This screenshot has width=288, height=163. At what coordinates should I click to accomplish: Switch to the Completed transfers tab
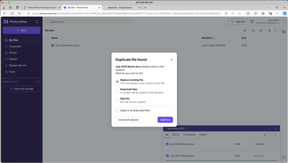click(189, 135)
